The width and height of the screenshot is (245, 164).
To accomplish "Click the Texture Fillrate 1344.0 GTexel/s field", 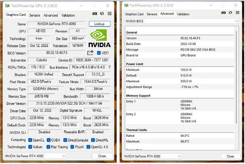I will tap(95, 82).
